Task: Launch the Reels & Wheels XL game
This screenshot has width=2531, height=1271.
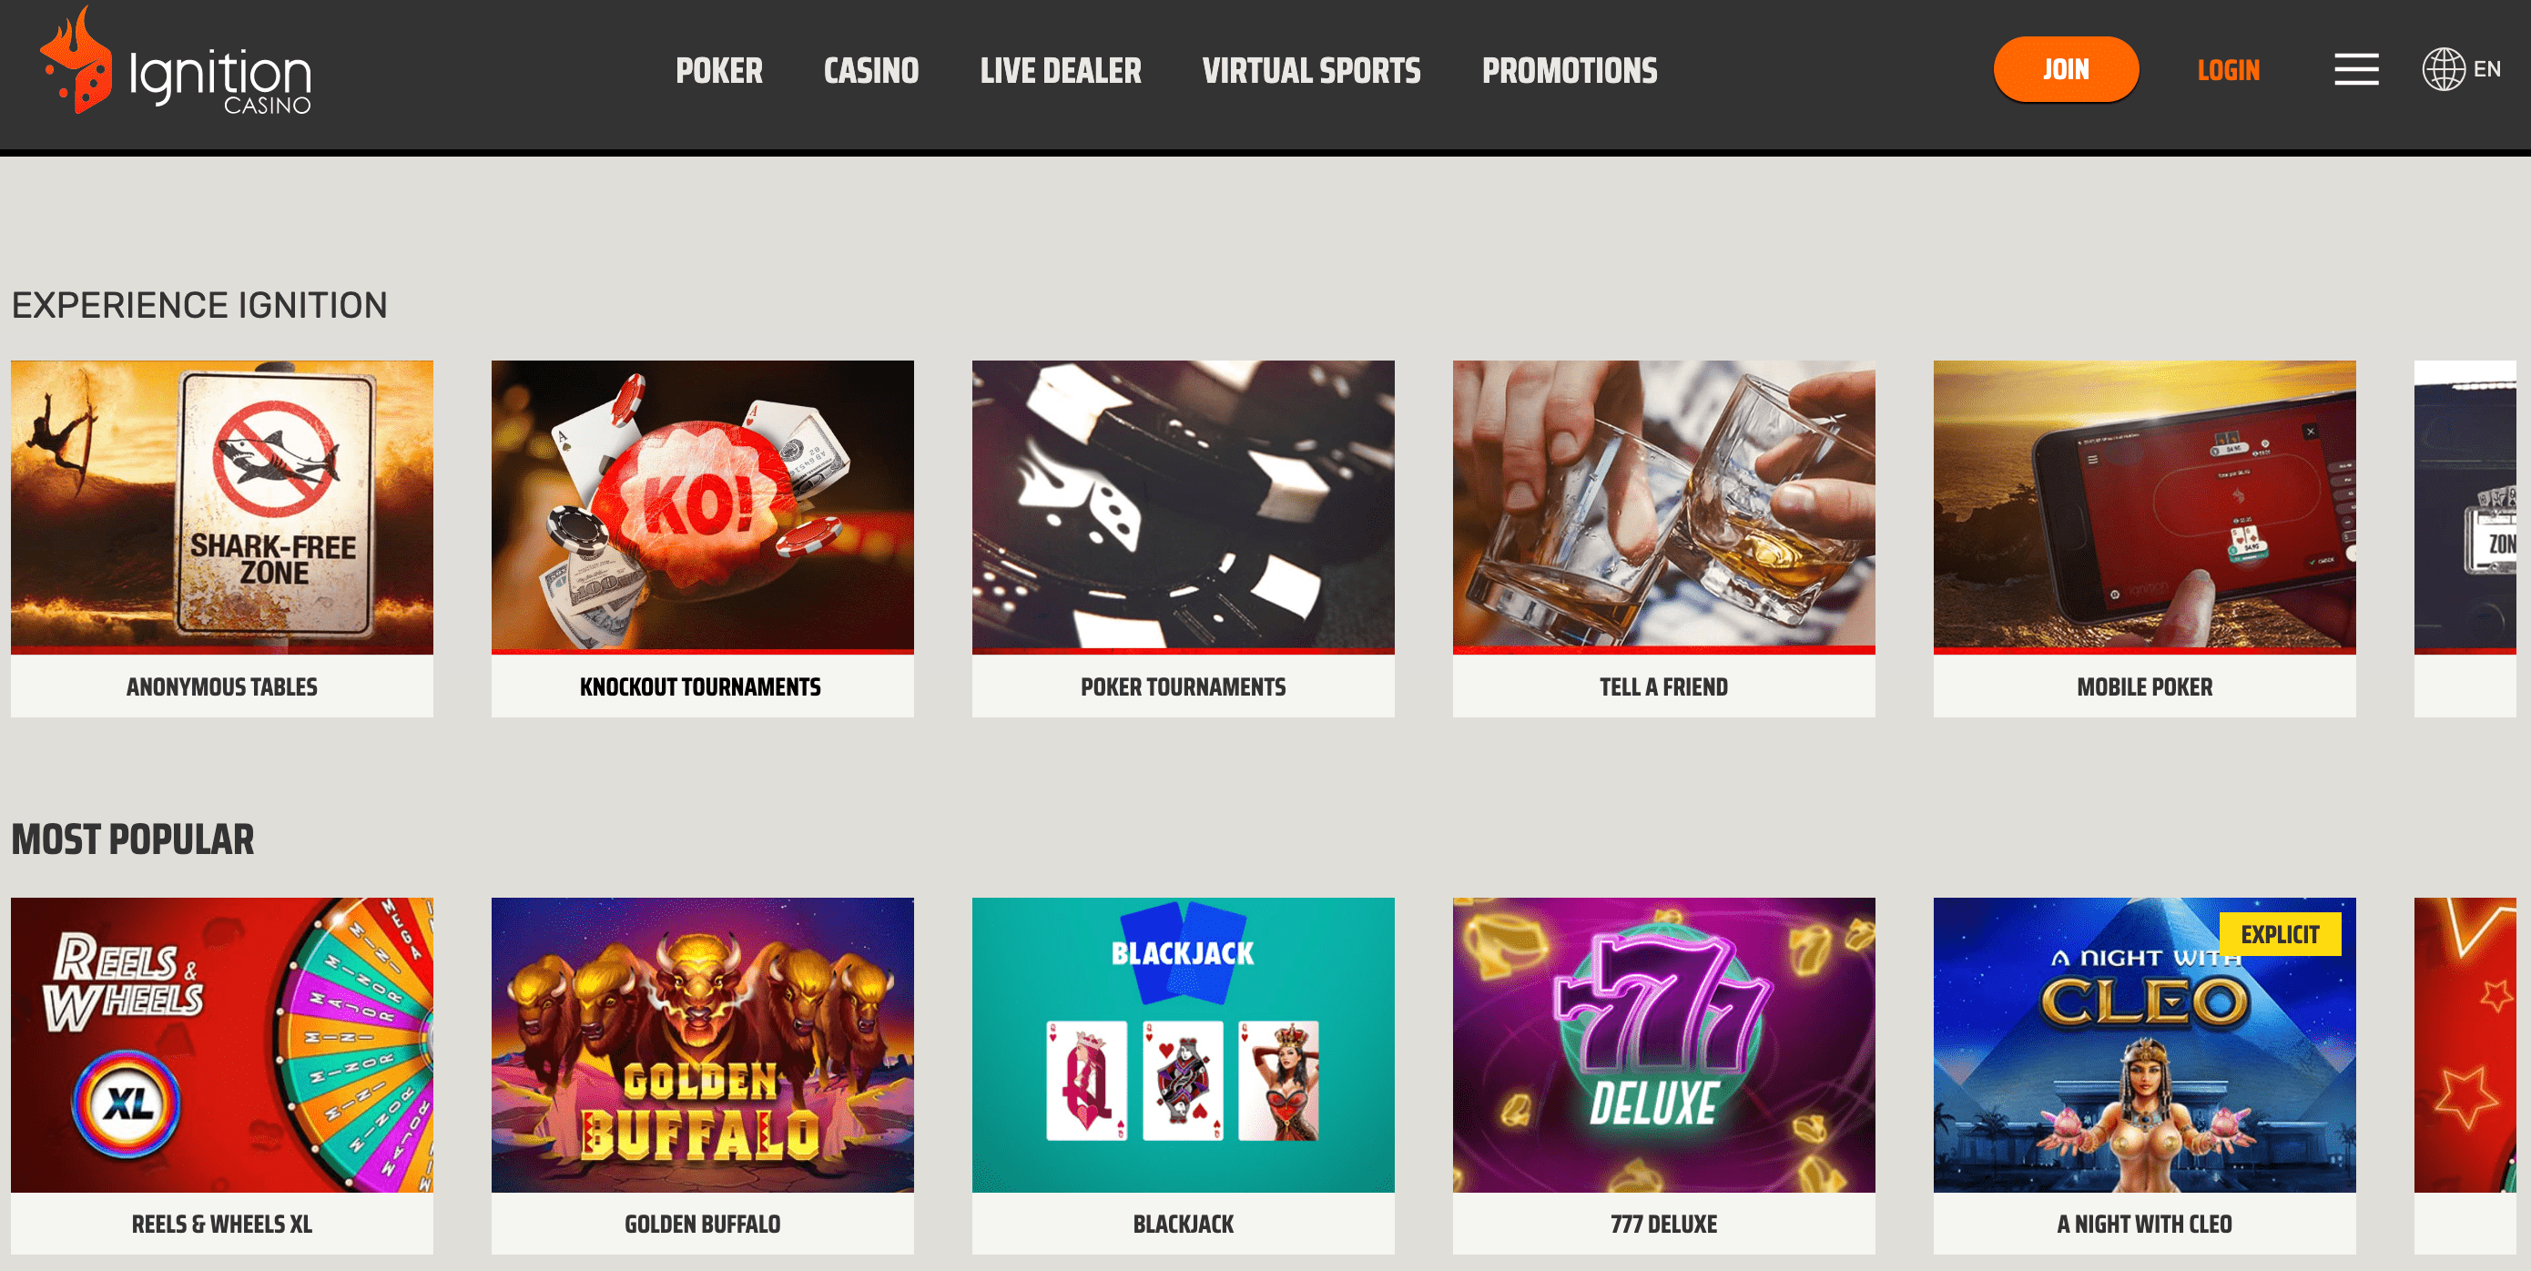Action: 222,1075
